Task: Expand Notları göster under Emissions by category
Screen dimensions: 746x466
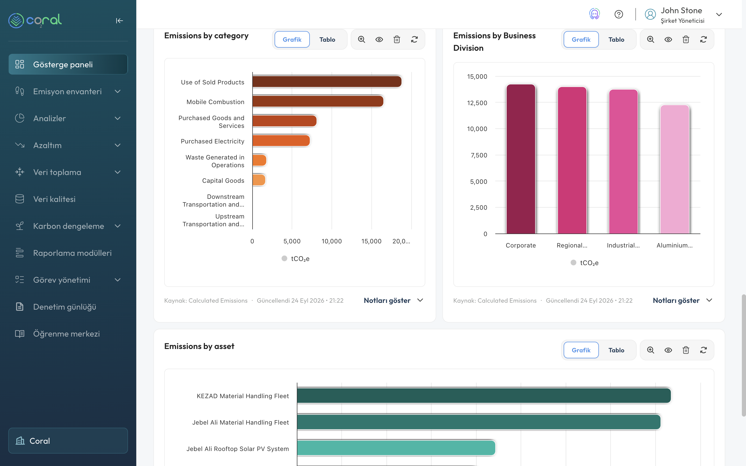Action: pos(394,300)
